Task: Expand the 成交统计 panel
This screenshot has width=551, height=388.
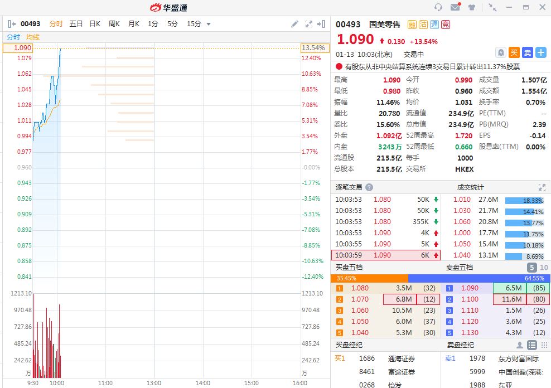Action: [x=542, y=188]
